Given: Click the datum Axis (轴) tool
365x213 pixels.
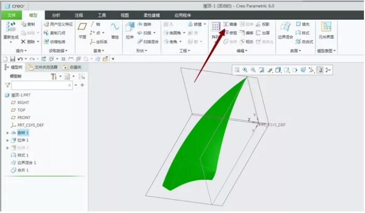Looking at the screenshot, I should (x=96, y=24).
